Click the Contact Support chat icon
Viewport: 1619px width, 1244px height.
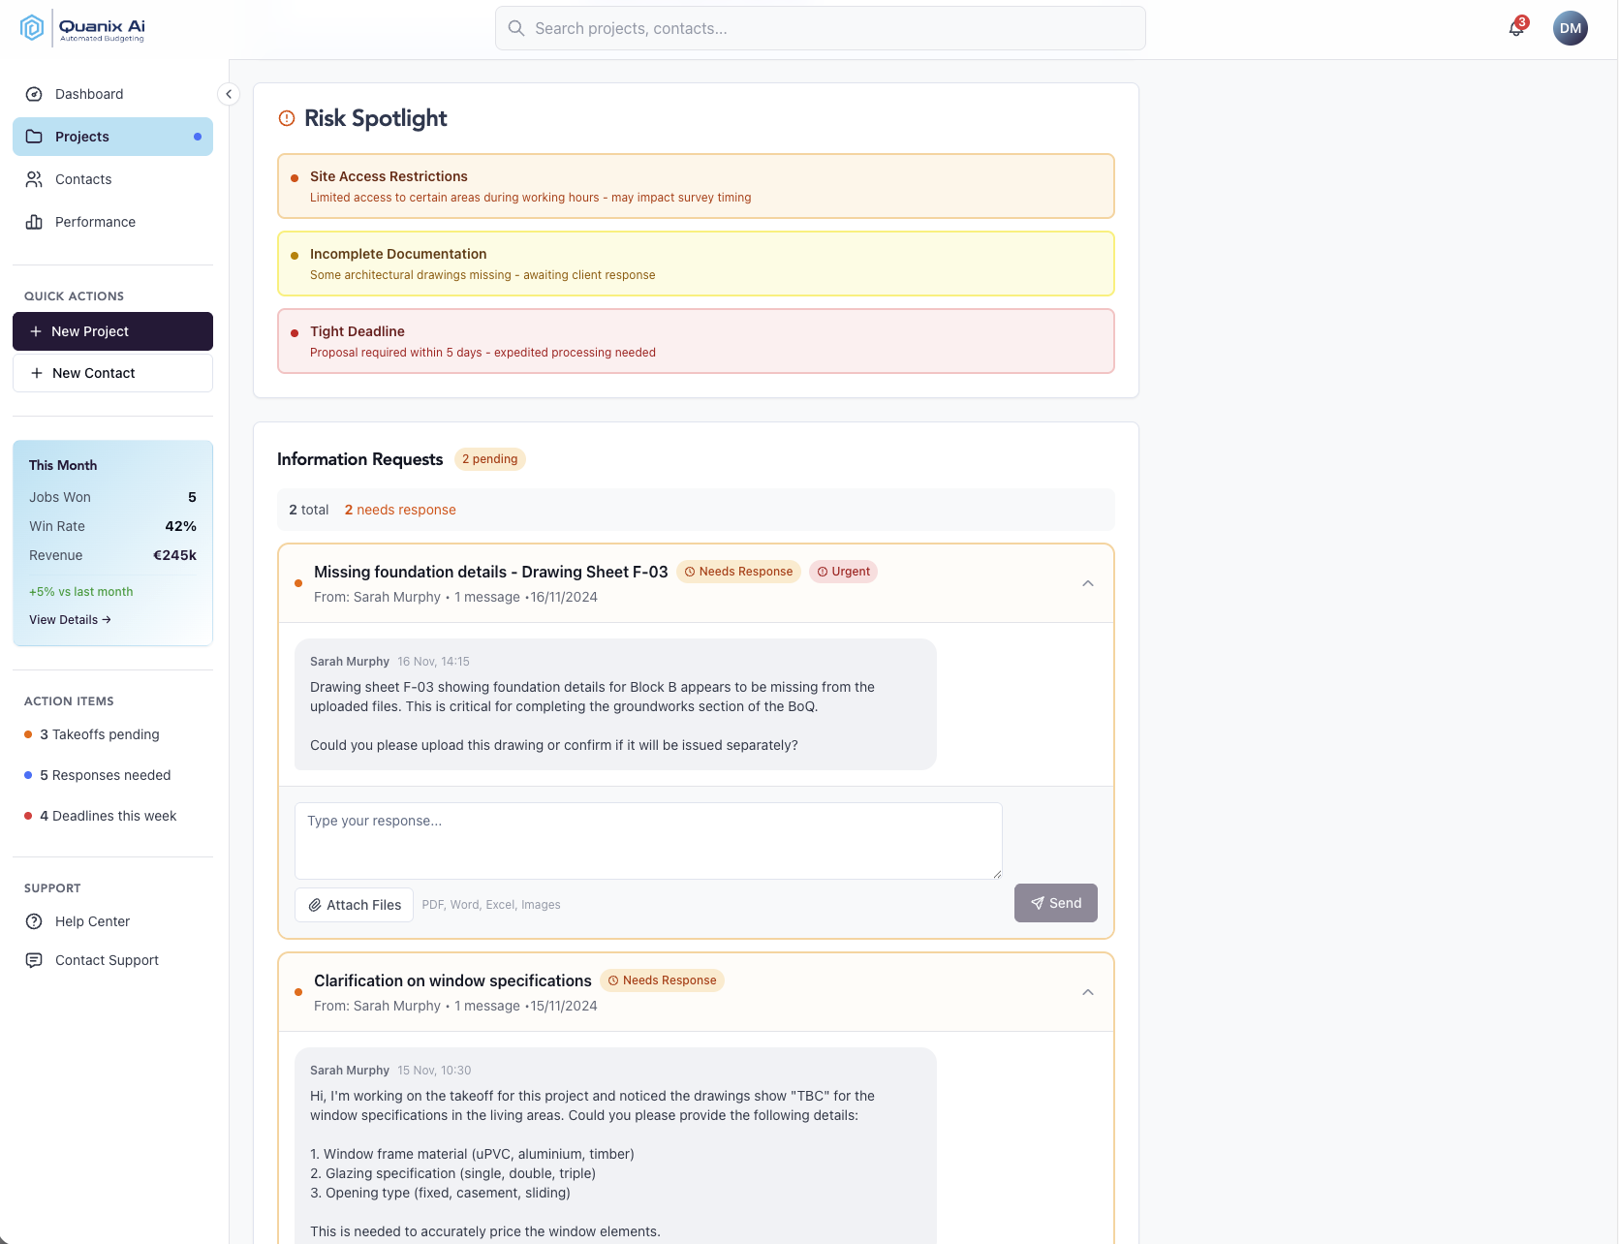pos(34,960)
